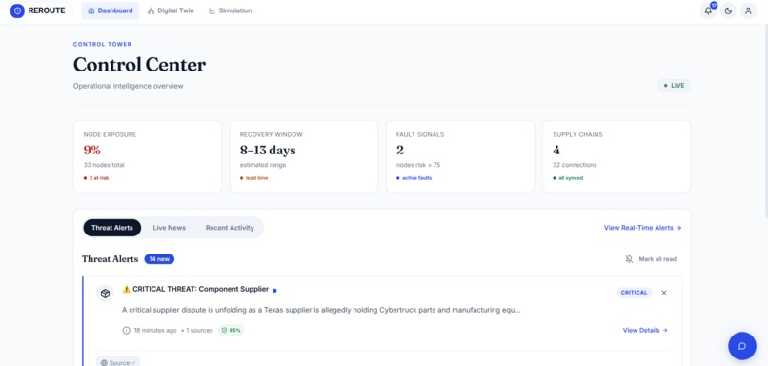Click '18 minutes ago' timestamp
Viewport: 768px width, 366px height.
point(155,330)
